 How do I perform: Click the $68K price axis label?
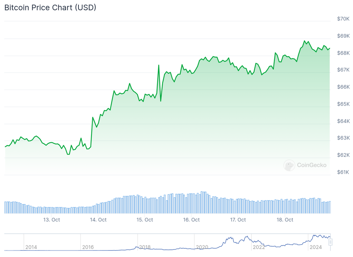(343, 53)
